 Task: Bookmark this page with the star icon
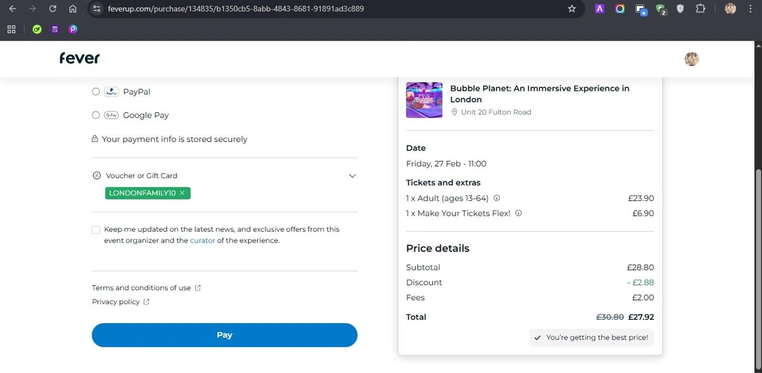[x=571, y=9]
